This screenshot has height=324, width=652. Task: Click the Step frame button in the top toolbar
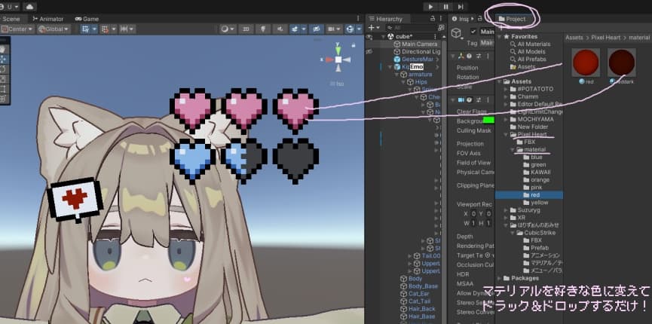coord(461,7)
